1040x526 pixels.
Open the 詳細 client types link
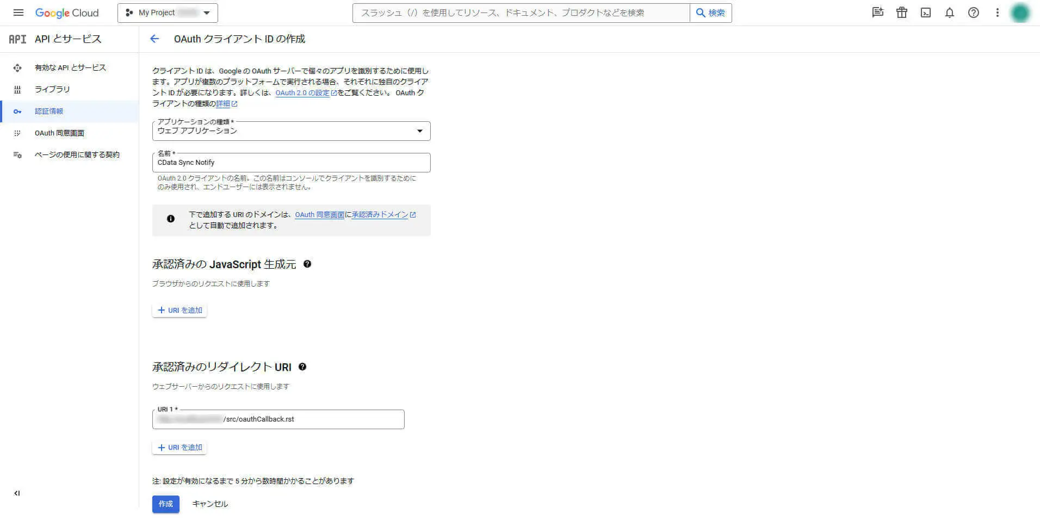pos(226,104)
